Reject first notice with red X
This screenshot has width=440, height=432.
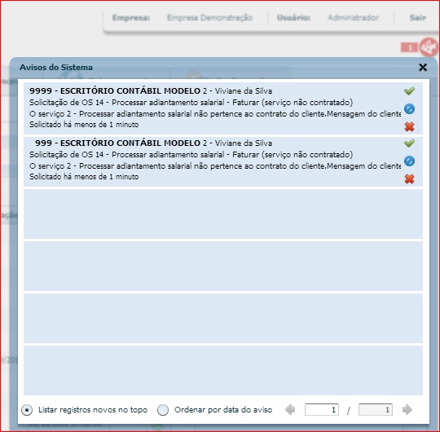(409, 126)
